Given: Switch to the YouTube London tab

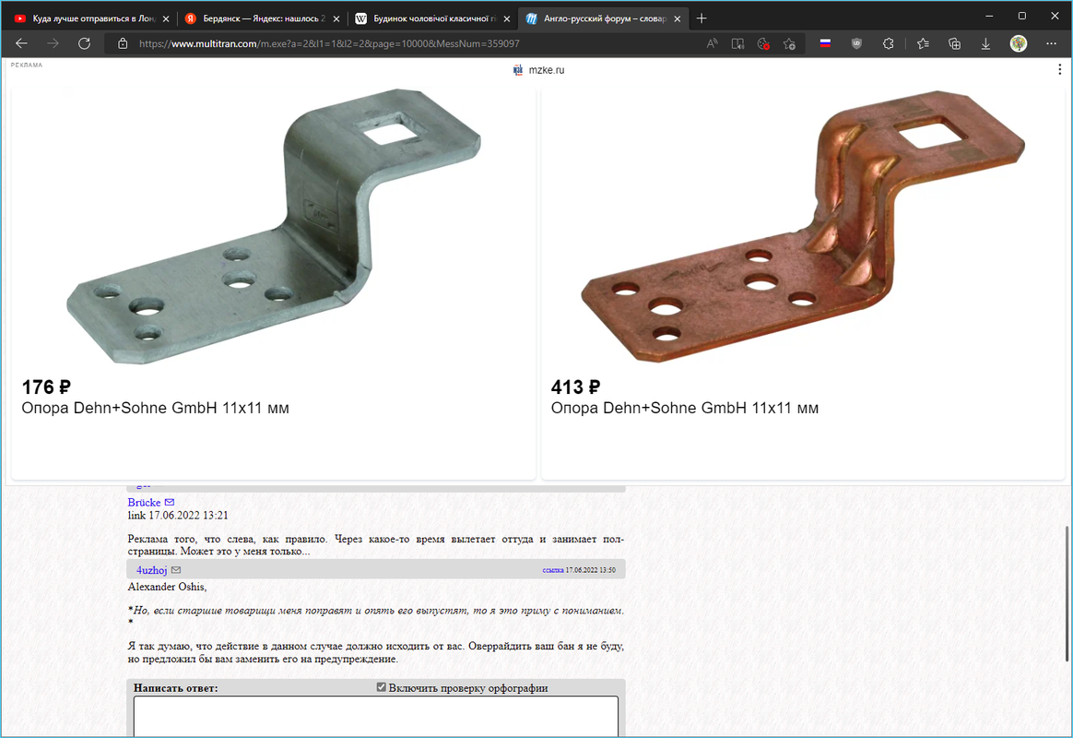Looking at the screenshot, I should click(x=91, y=18).
